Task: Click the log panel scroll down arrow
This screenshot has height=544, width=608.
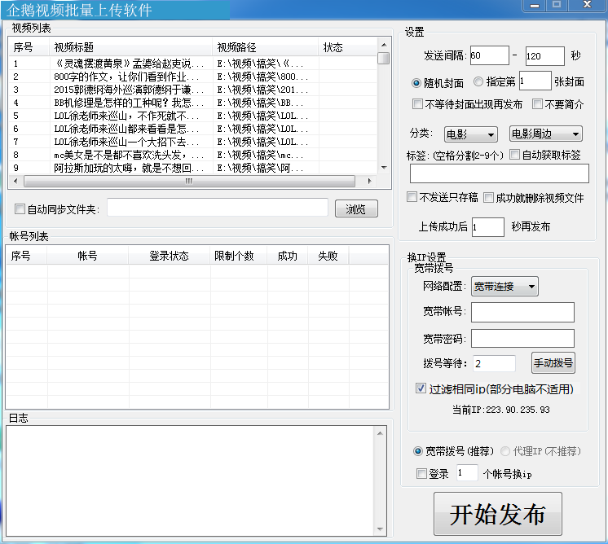Action: [380, 529]
